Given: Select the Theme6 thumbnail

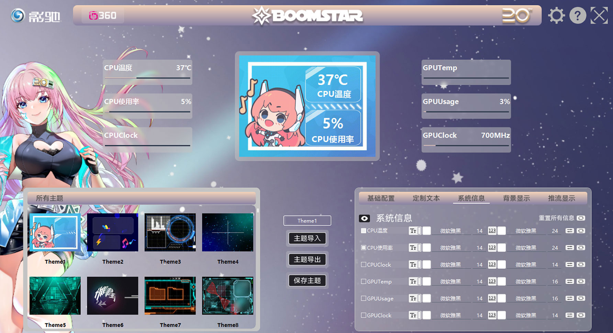Looking at the screenshot, I should pos(113,296).
